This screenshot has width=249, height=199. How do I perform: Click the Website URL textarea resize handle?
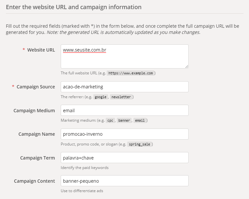187,67
